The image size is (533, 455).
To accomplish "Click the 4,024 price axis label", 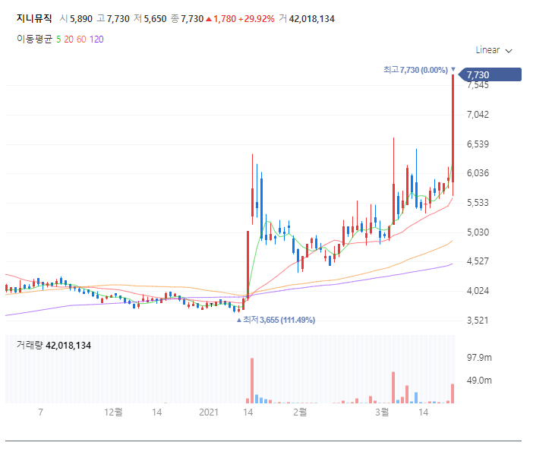I will point(478,291).
